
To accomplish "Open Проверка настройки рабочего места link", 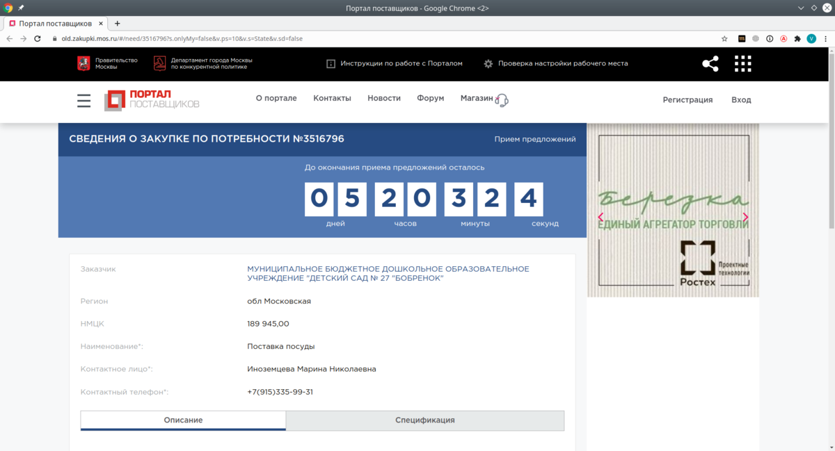I will pyautogui.click(x=563, y=63).
